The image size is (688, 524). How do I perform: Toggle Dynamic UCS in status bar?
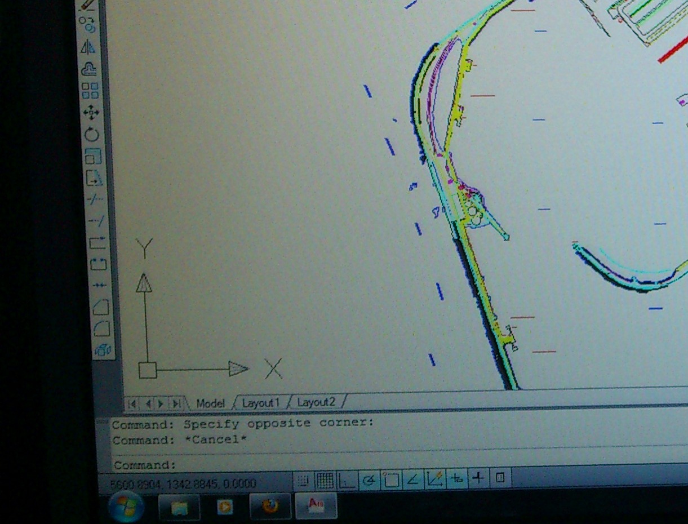pyautogui.click(x=435, y=479)
